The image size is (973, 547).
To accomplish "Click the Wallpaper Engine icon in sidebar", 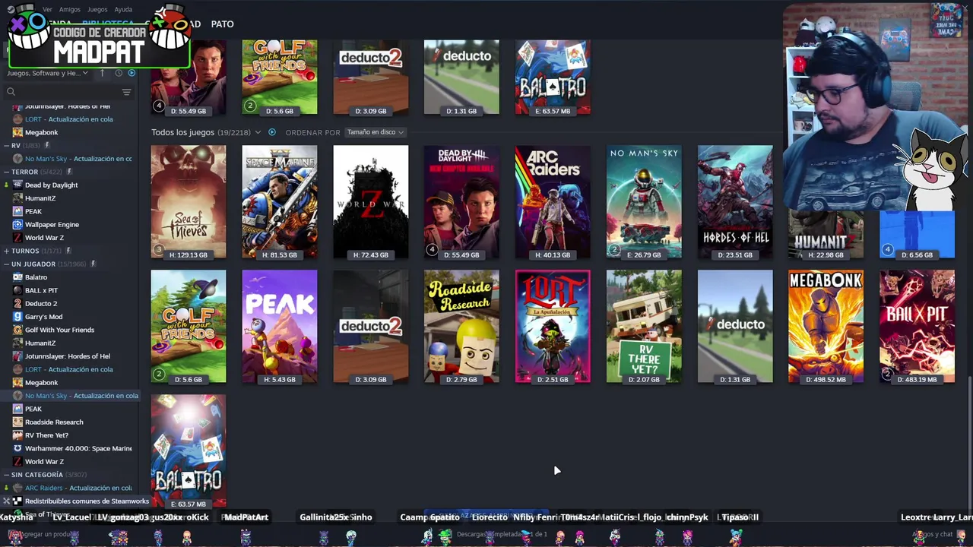I will (17, 224).
